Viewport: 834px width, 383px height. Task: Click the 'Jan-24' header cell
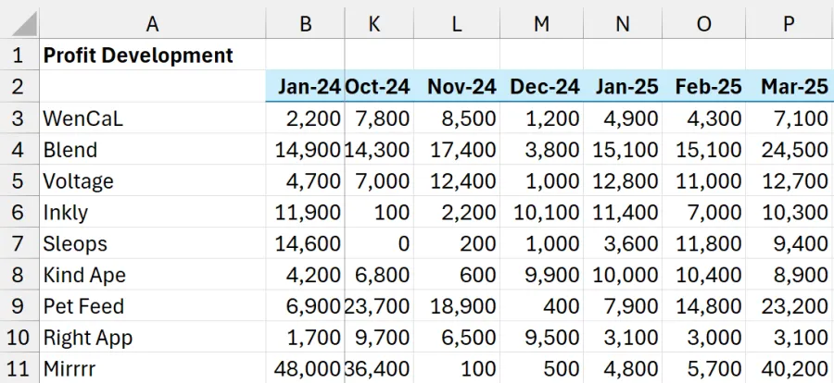coord(305,86)
